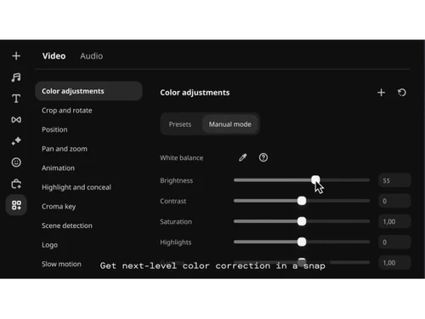The width and height of the screenshot is (425, 319).
Task: Open the transitions bowtie icon
Action: pyautogui.click(x=16, y=120)
